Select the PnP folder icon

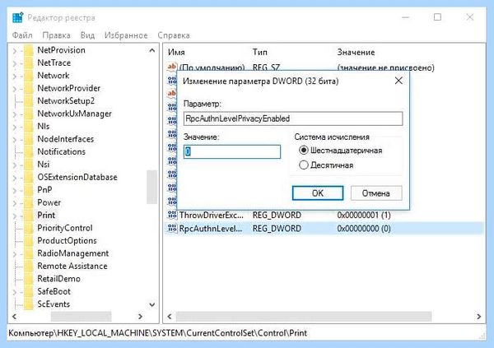coord(29,190)
